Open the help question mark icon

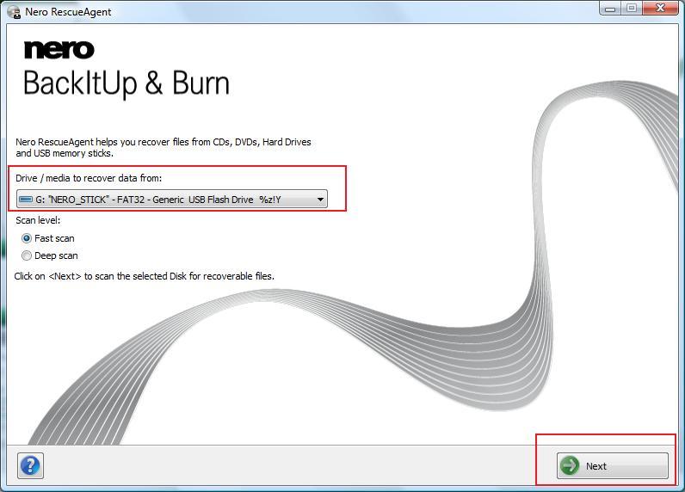(30, 466)
